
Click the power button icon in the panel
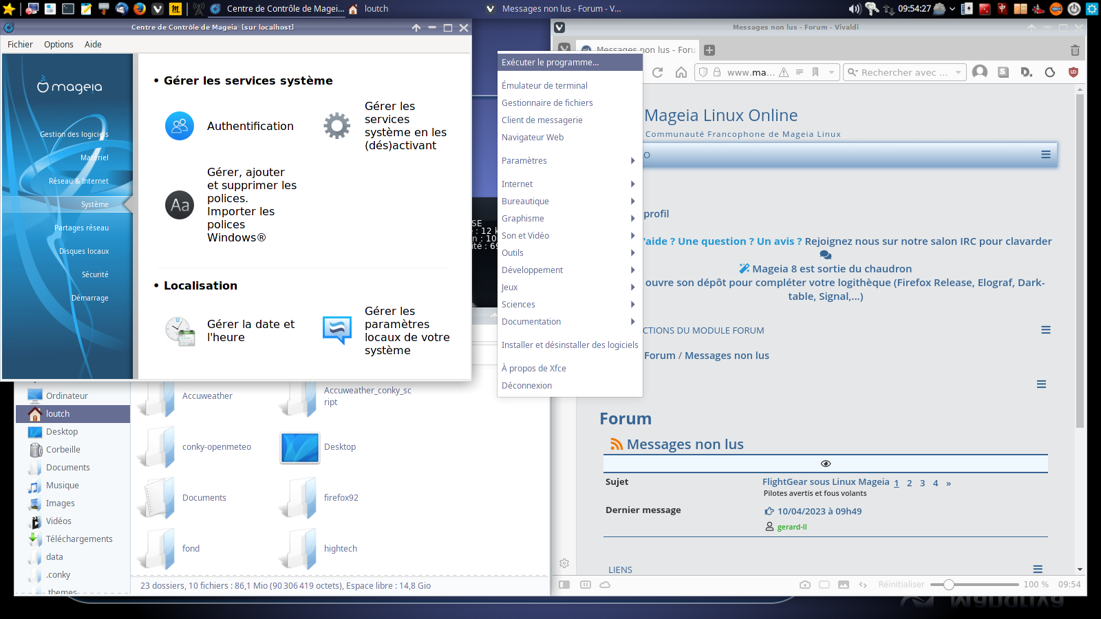(1073, 9)
